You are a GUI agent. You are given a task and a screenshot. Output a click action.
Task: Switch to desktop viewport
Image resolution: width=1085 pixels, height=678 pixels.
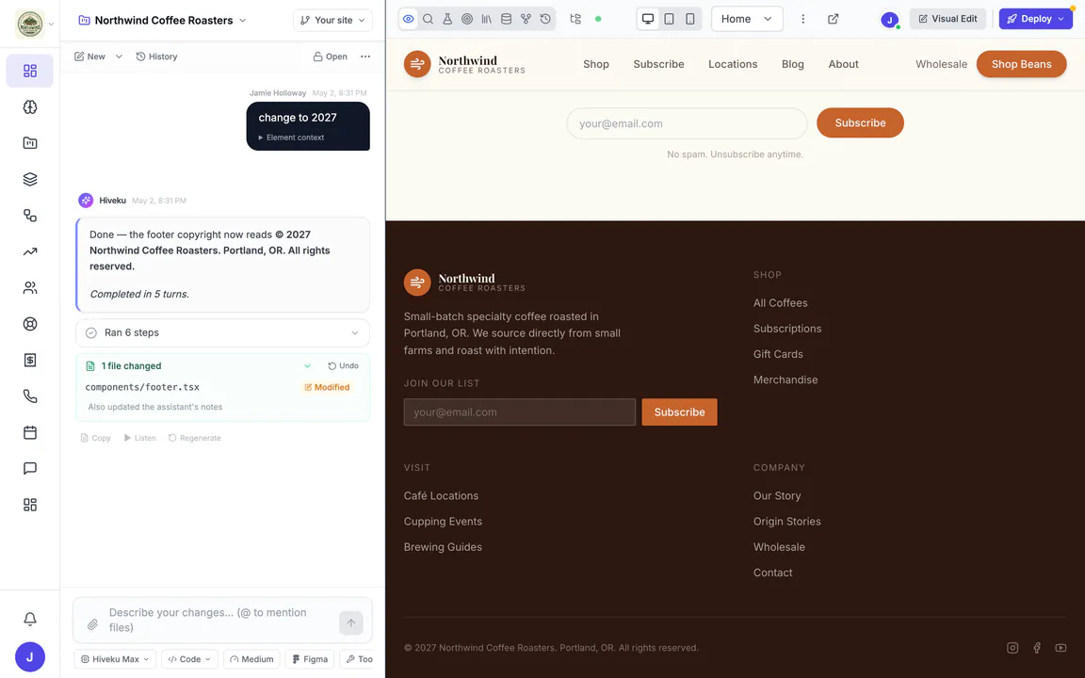pyautogui.click(x=648, y=20)
